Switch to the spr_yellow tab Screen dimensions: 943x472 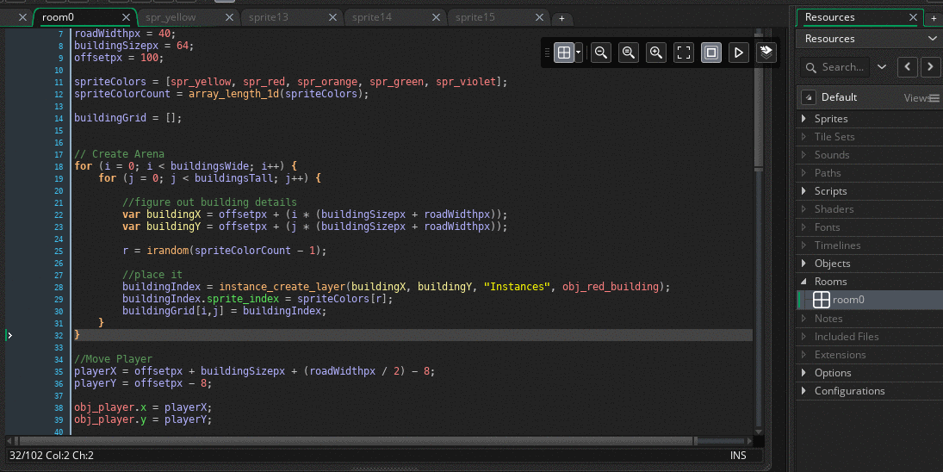[x=171, y=17]
